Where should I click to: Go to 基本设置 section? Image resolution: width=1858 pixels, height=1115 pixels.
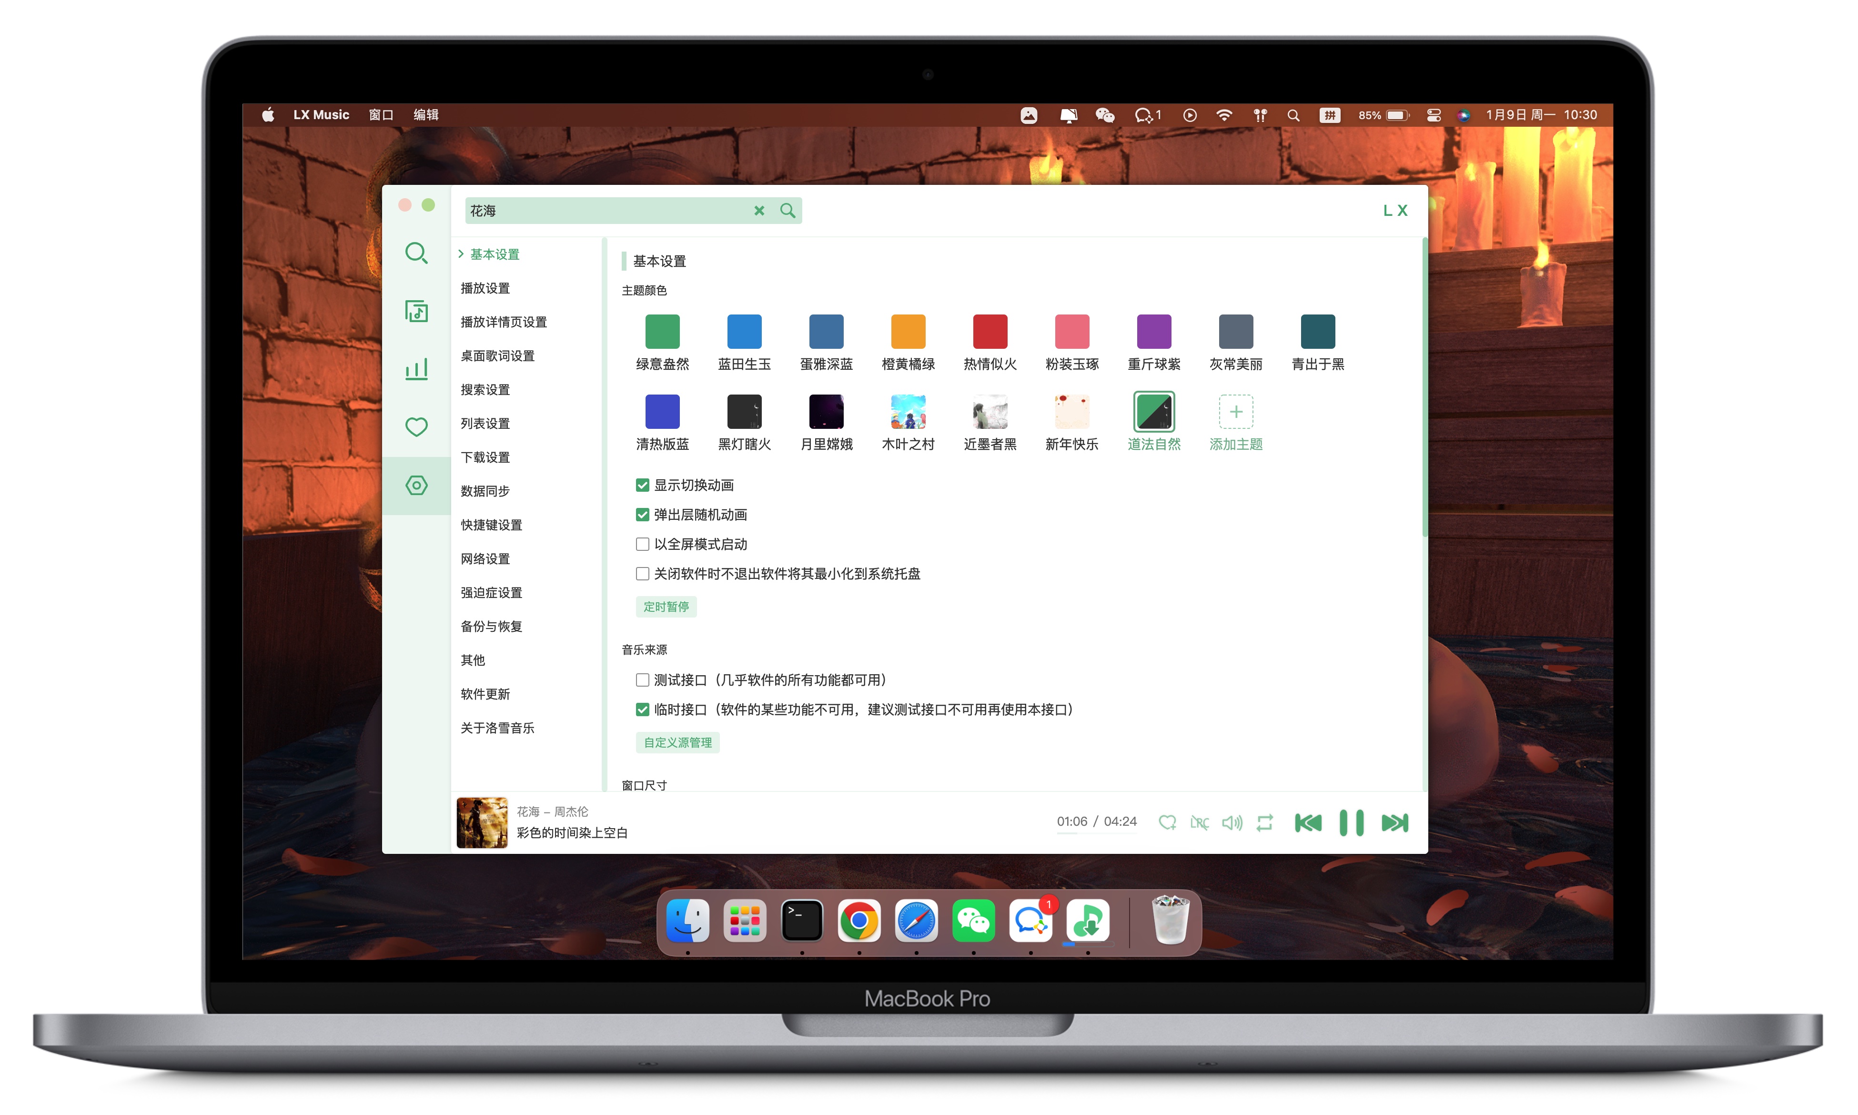tap(494, 254)
